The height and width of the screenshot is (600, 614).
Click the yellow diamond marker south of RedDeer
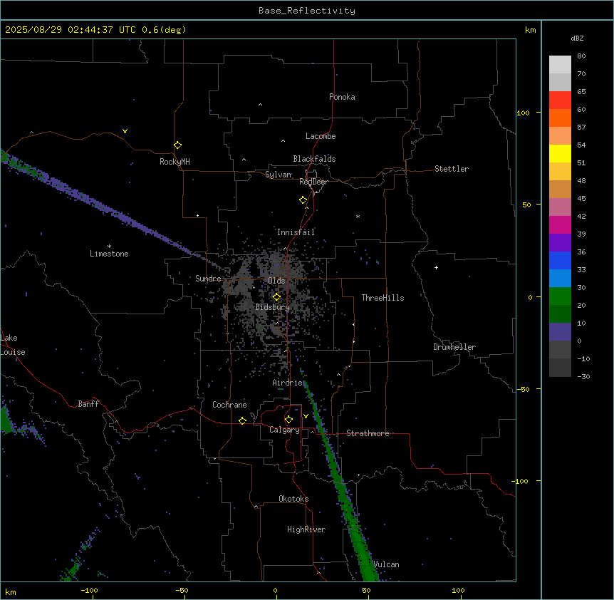click(303, 200)
